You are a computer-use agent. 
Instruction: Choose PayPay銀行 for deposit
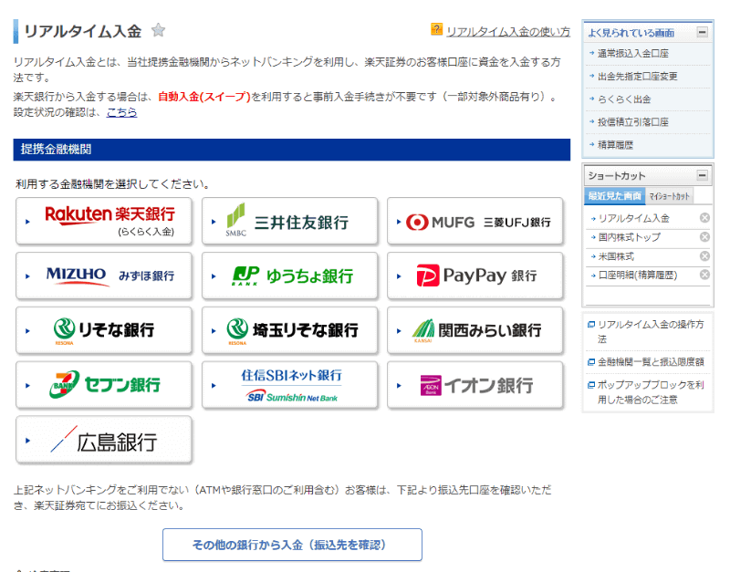pyautogui.click(x=475, y=276)
